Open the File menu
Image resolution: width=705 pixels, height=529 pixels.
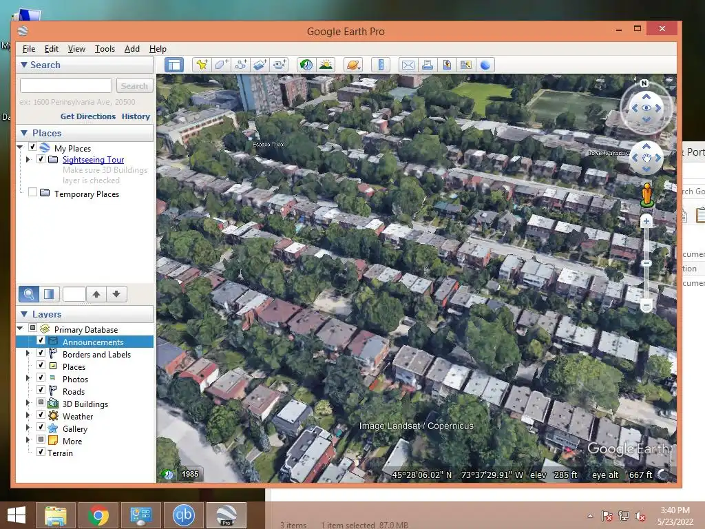click(x=29, y=49)
